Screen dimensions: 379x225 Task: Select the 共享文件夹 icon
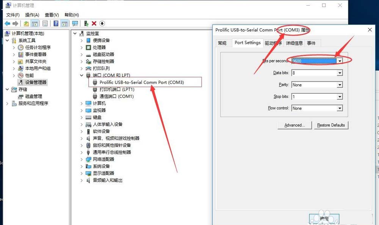pyautogui.click(x=21, y=62)
